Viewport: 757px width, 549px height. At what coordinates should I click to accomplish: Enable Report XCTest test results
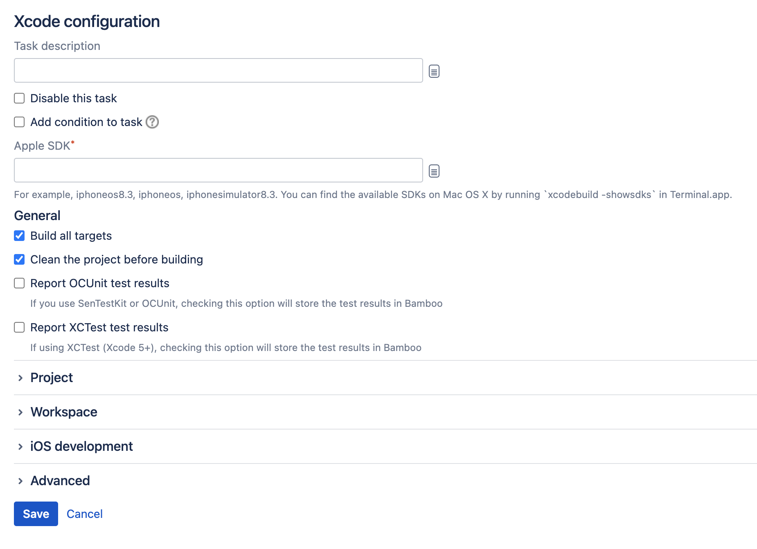coord(19,327)
